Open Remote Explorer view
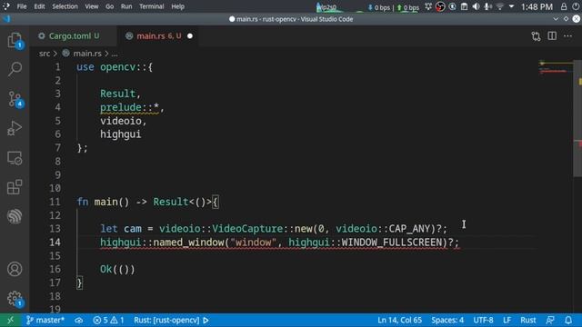This screenshot has width=582, height=327. [15, 158]
